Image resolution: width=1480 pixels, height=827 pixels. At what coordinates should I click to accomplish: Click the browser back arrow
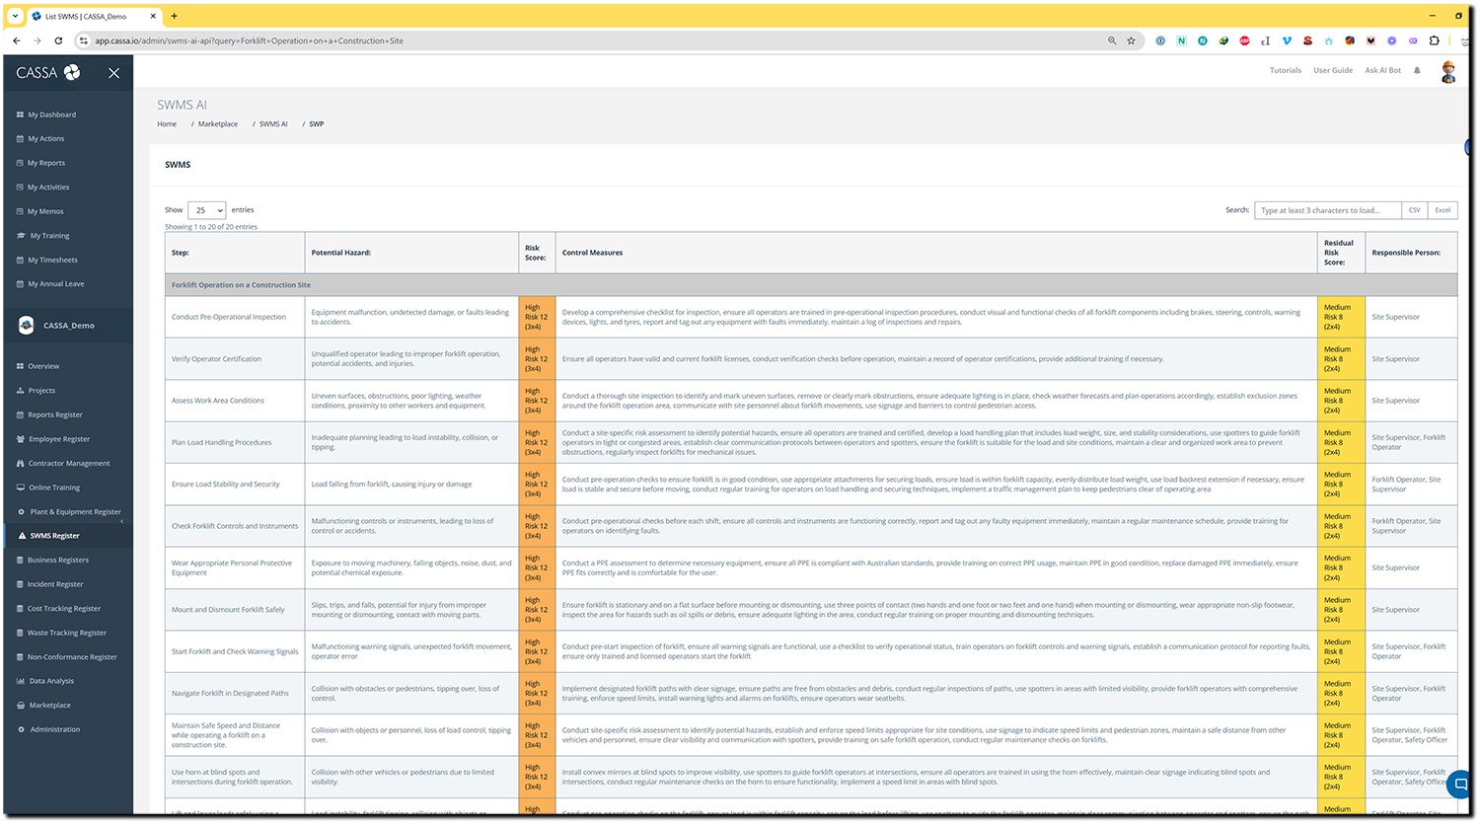click(x=17, y=40)
